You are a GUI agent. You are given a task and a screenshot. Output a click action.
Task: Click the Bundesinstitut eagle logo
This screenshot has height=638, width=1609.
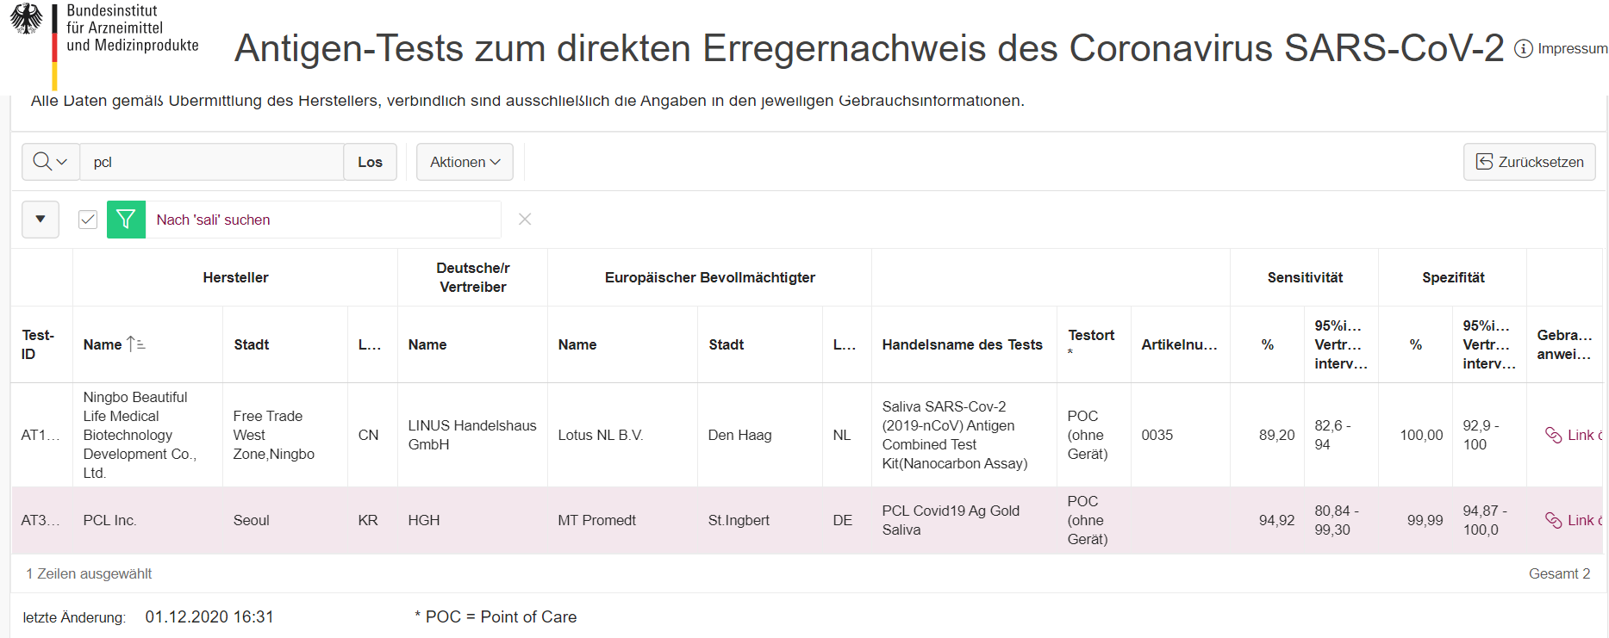point(26,19)
